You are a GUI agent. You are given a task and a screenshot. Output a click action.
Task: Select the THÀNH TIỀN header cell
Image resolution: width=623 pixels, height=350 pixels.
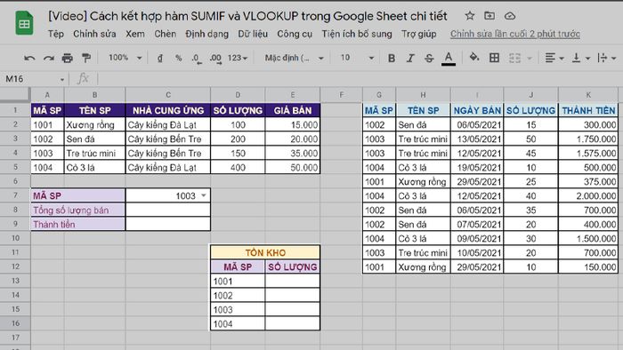coord(588,110)
